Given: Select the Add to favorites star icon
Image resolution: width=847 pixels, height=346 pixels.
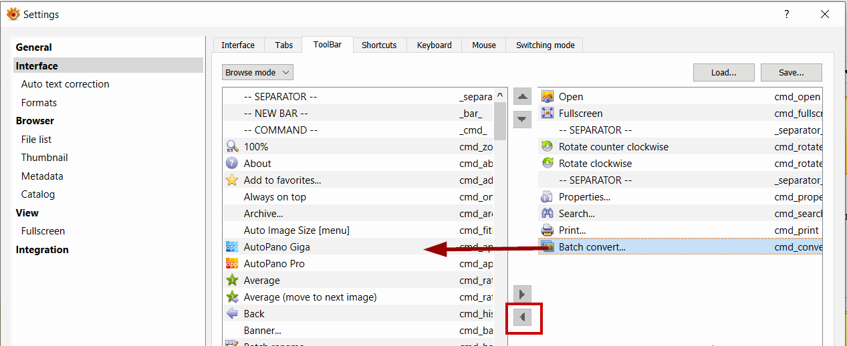Looking at the screenshot, I should pos(232,180).
